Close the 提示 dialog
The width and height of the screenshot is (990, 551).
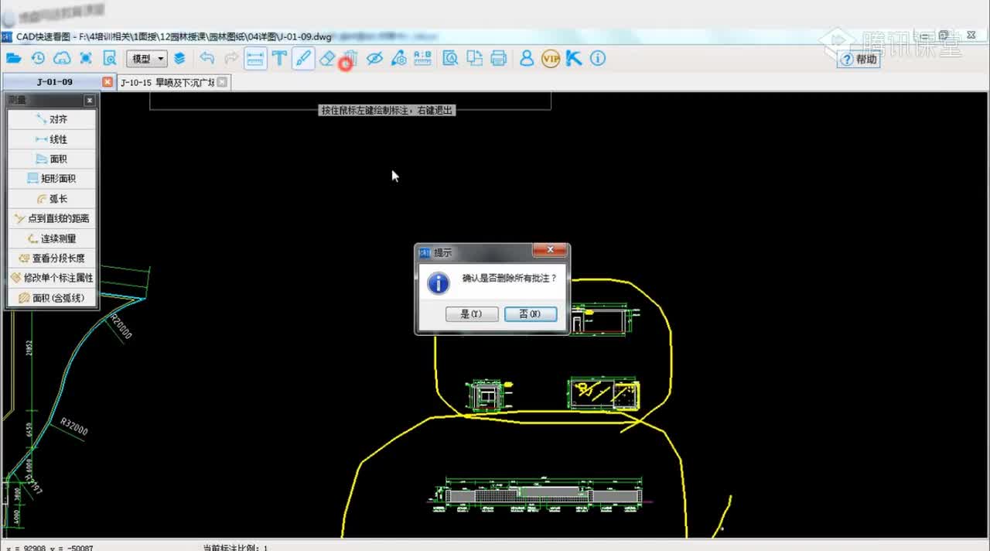550,251
